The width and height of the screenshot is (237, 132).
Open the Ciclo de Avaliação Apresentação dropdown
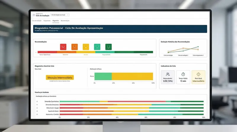pos(60,15)
